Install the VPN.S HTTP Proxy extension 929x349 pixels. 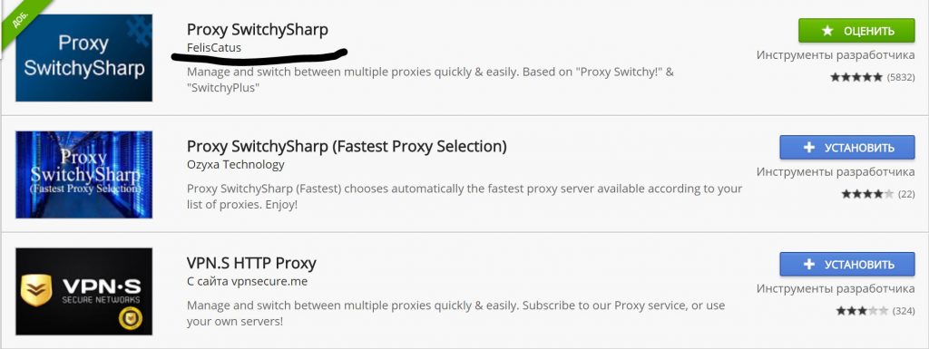(847, 265)
